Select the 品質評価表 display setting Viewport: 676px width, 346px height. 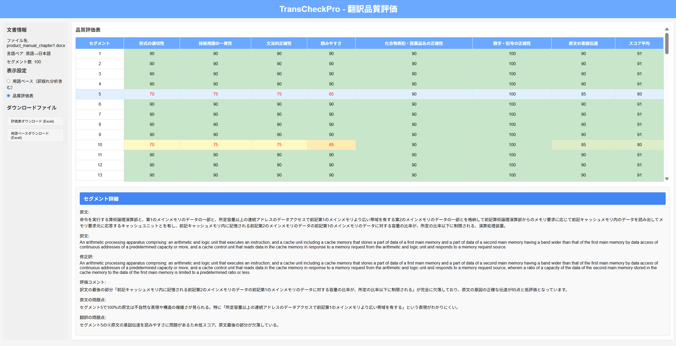pyautogui.click(x=8, y=96)
